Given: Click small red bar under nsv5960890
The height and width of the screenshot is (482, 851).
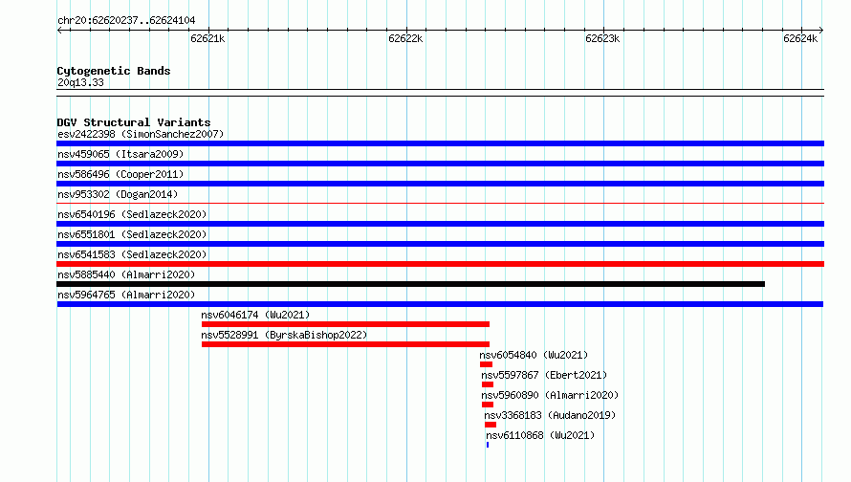Looking at the screenshot, I should click(488, 405).
